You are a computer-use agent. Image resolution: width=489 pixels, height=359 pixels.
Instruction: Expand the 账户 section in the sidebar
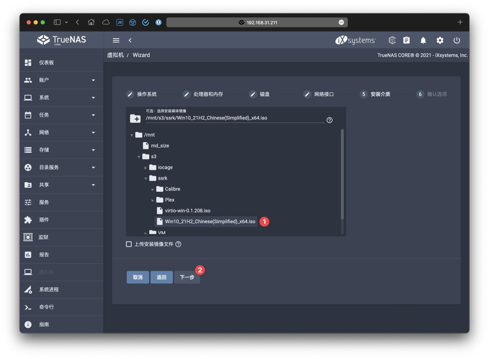pos(93,80)
